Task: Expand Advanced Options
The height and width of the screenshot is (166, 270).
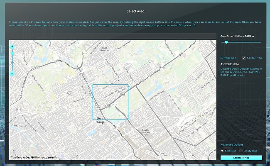Action: pyautogui.click(x=232, y=144)
